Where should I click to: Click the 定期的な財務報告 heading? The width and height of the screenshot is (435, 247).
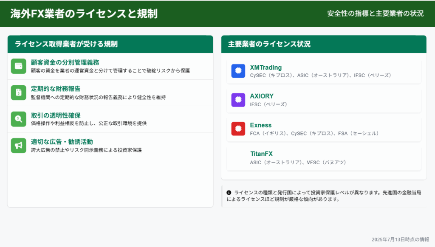point(56,89)
